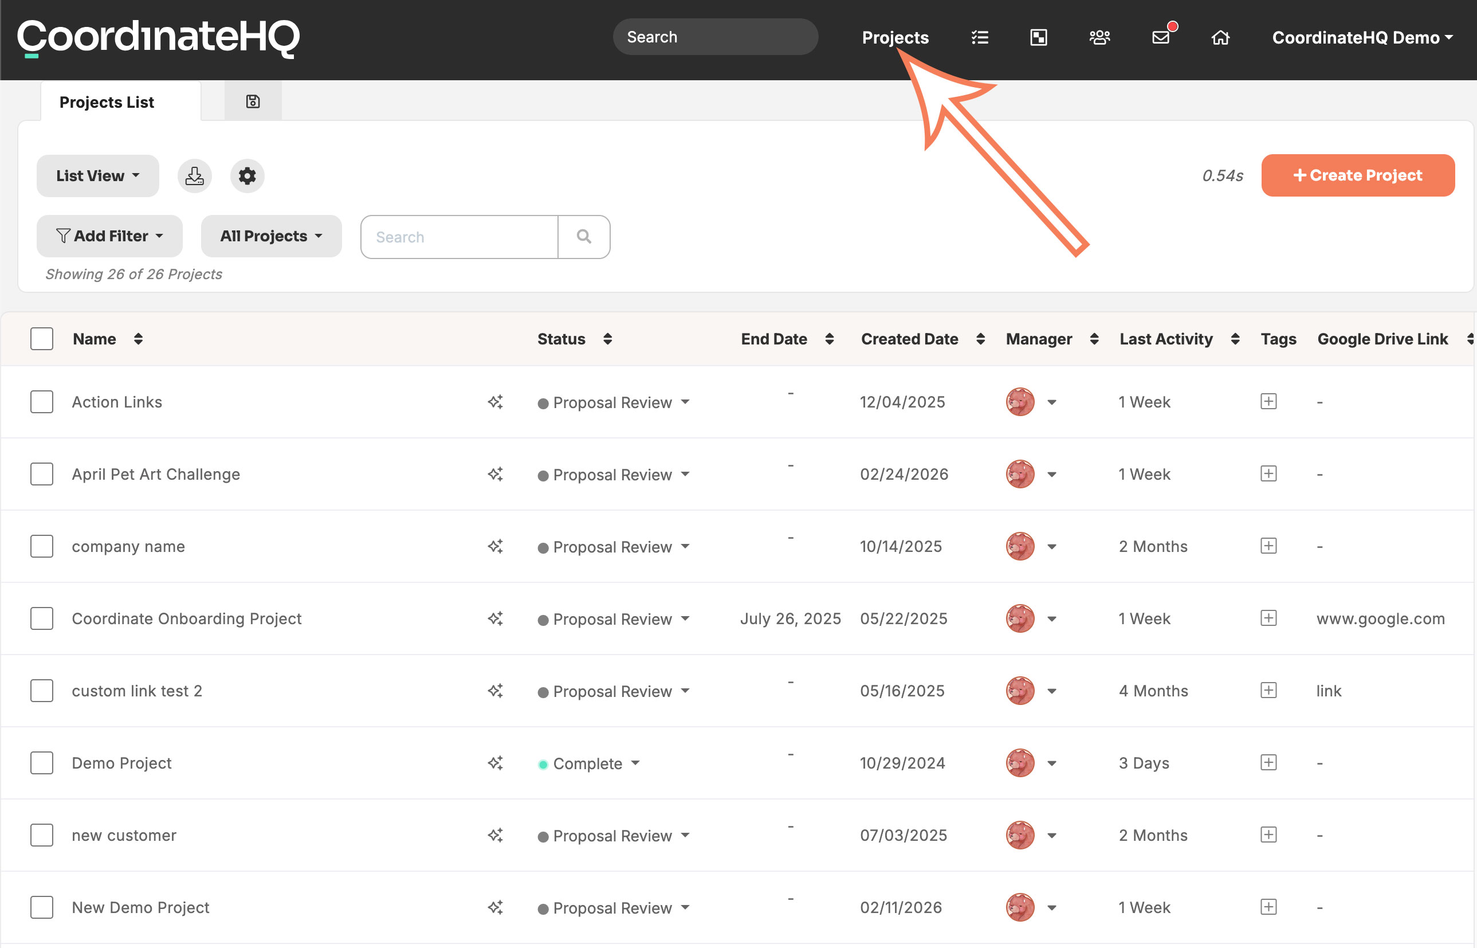Select the company name row checkbox

[x=42, y=546]
